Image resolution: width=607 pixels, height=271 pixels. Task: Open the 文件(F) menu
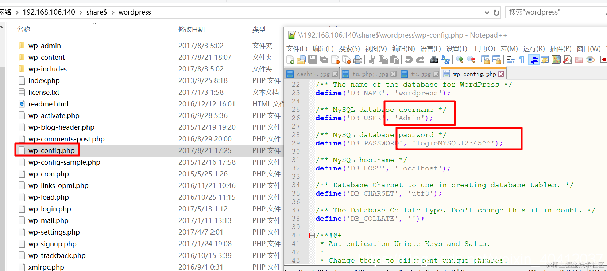pos(297,48)
